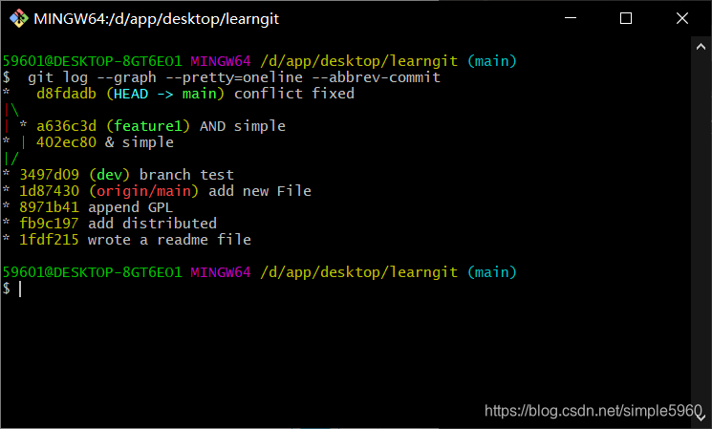712x429 pixels.
Task: Click the (main) branch in the top prompt
Action: pyautogui.click(x=492, y=61)
